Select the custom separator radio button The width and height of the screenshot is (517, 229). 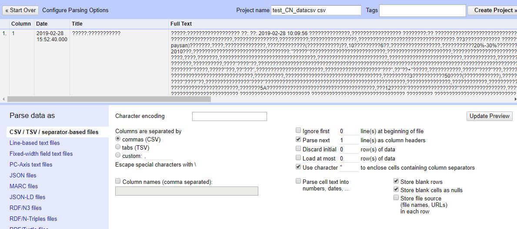point(118,155)
